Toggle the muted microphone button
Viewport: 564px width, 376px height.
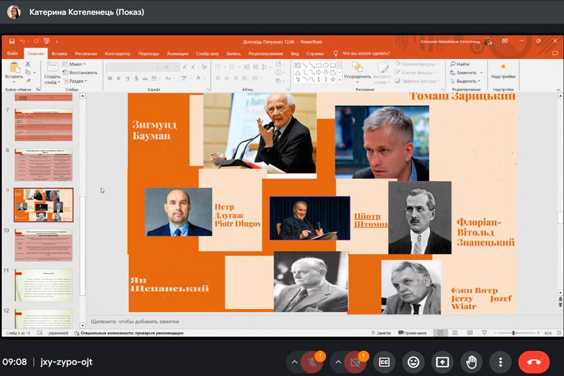click(311, 362)
